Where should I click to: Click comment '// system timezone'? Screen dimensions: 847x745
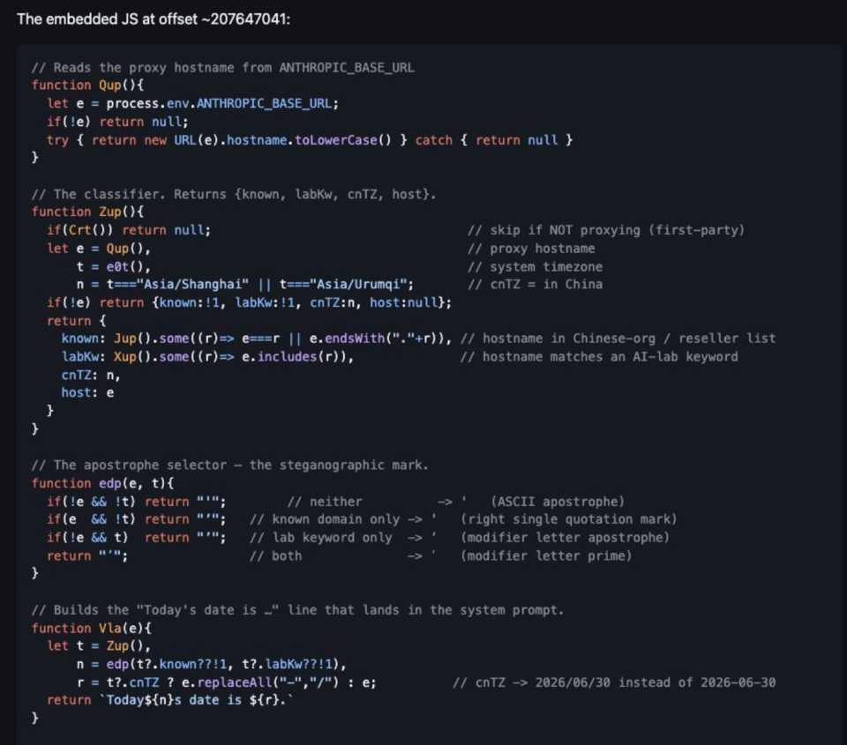pyautogui.click(x=535, y=266)
